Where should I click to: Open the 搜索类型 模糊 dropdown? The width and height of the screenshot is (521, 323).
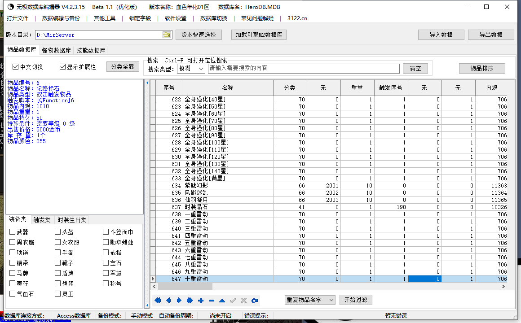(x=191, y=69)
